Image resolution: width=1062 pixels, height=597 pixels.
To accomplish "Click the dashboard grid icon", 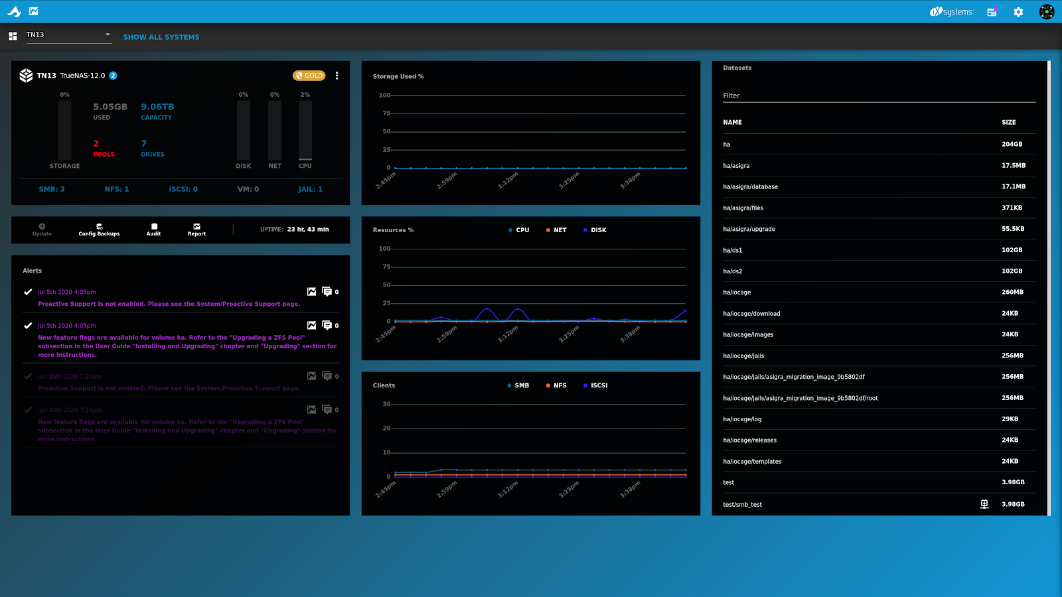I will [x=13, y=36].
